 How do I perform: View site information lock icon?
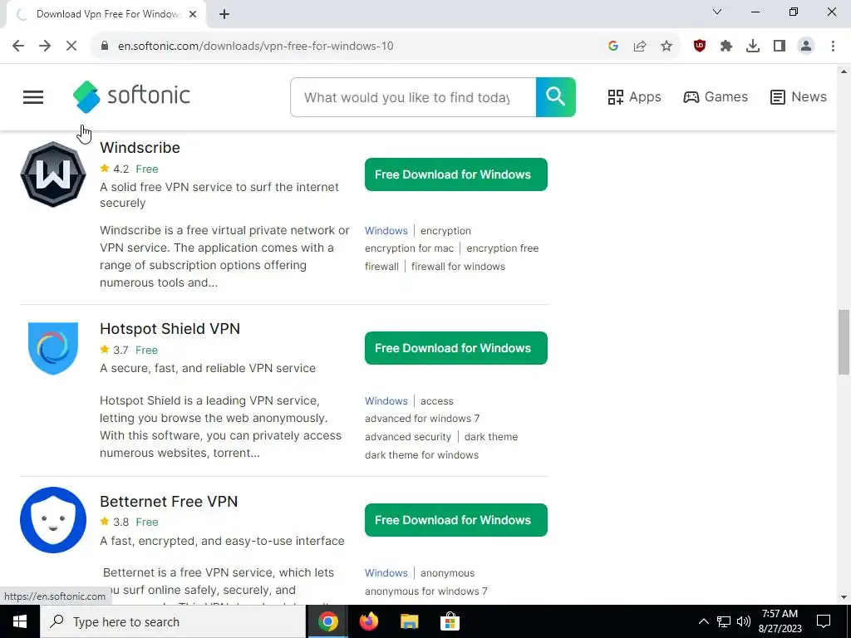click(105, 47)
